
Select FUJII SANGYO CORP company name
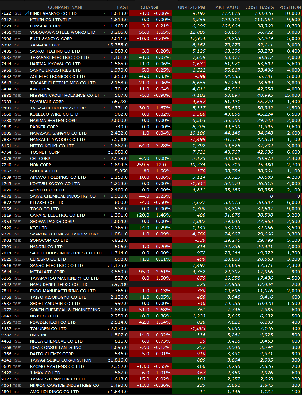51,38
